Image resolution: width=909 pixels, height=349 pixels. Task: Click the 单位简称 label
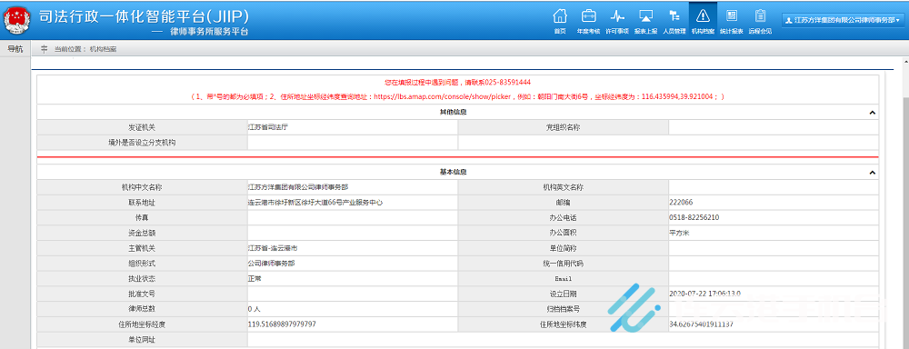coord(563,247)
